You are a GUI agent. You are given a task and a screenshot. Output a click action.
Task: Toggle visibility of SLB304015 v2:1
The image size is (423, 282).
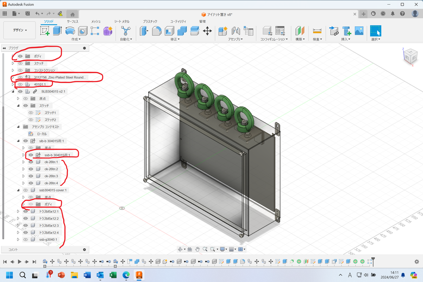(20, 91)
